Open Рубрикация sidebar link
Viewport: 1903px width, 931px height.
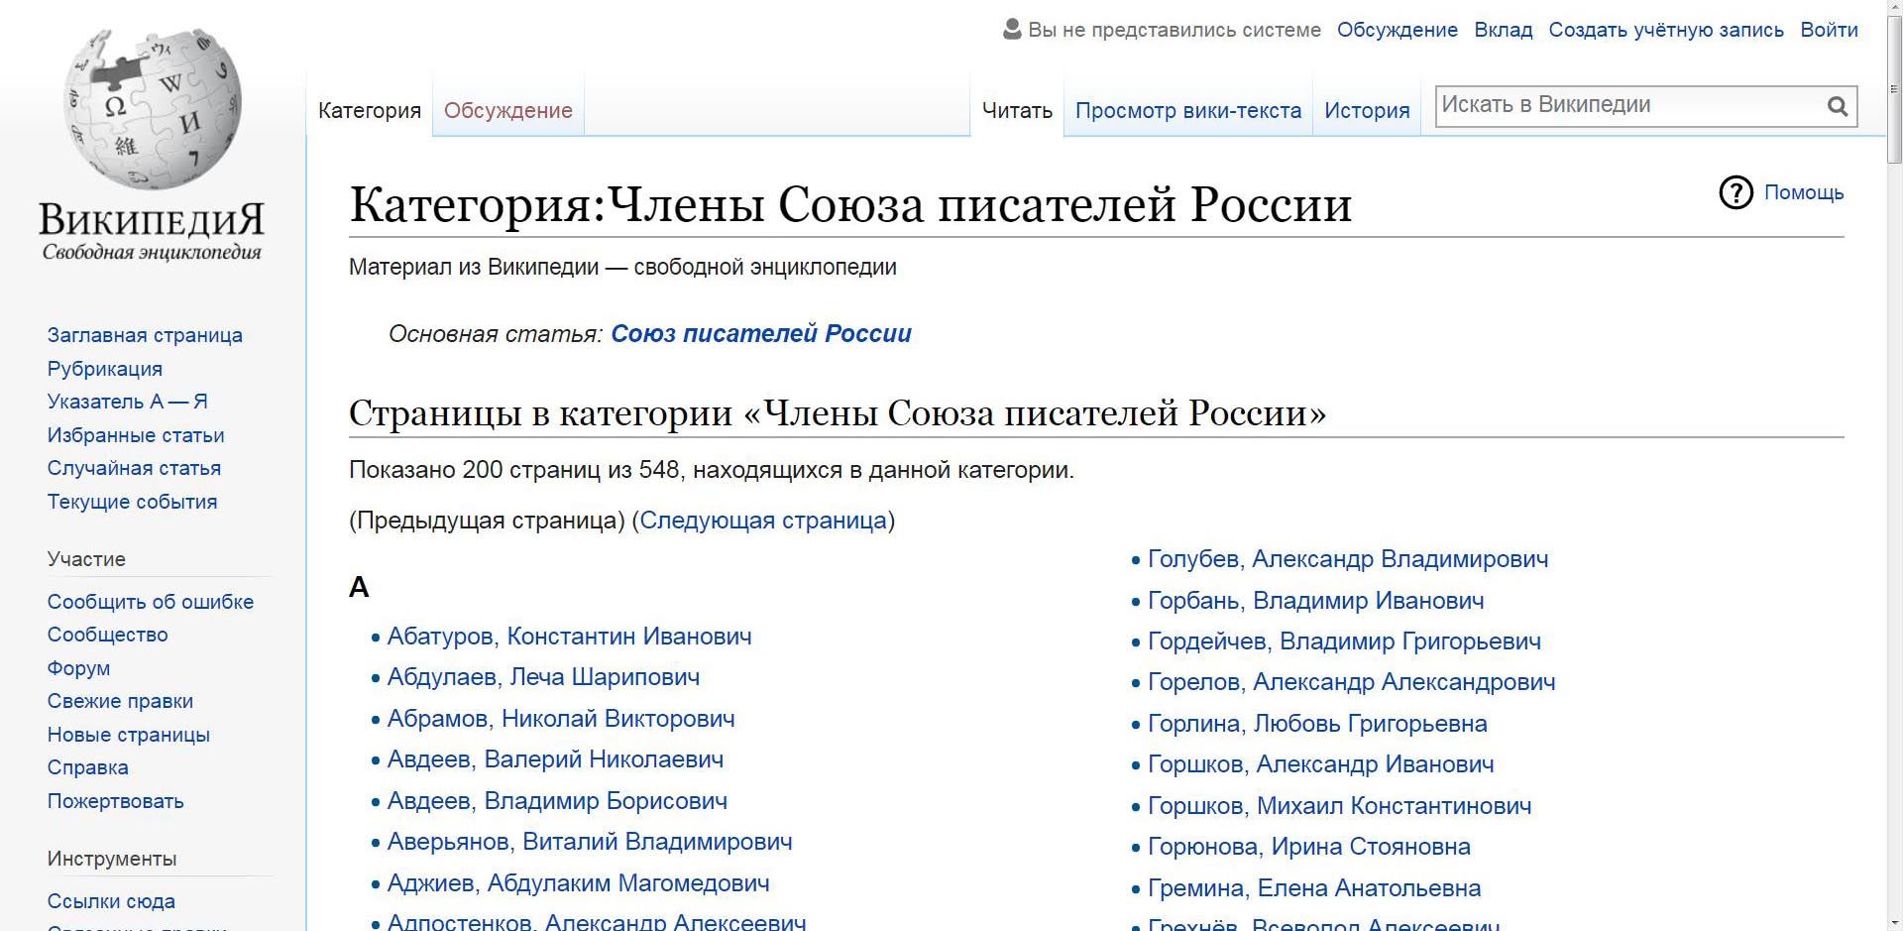[x=105, y=369]
